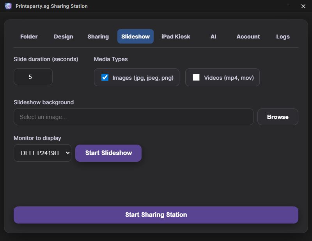Select the Slideshow tab
The width and height of the screenshot is (312, 241).
[x=135, y=37]
